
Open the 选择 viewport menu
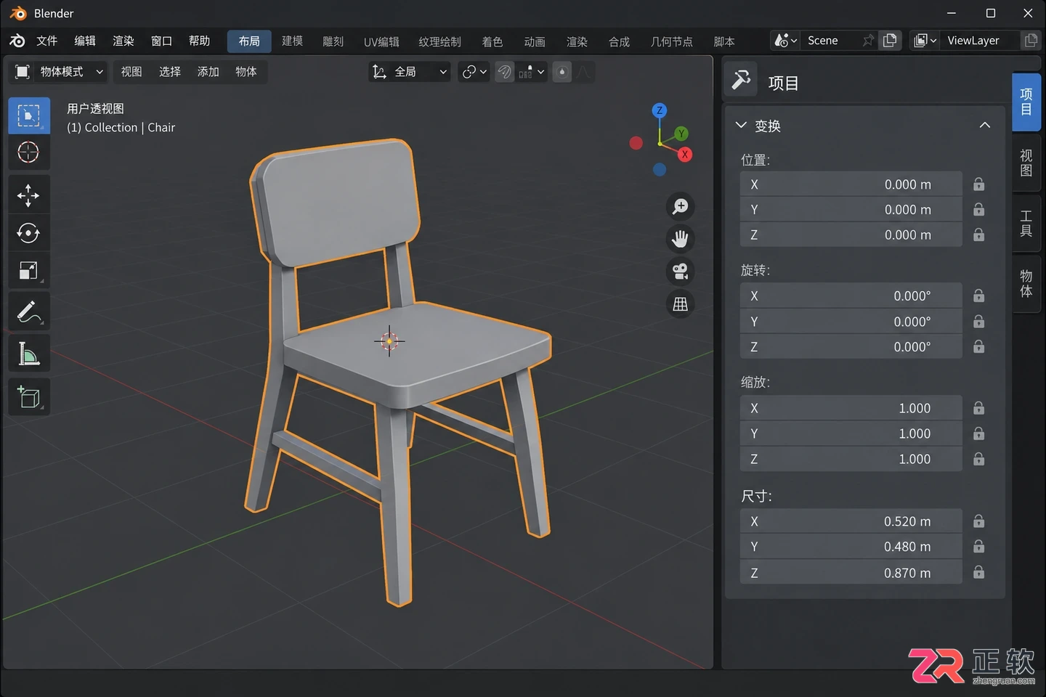(x=170, y=72)
